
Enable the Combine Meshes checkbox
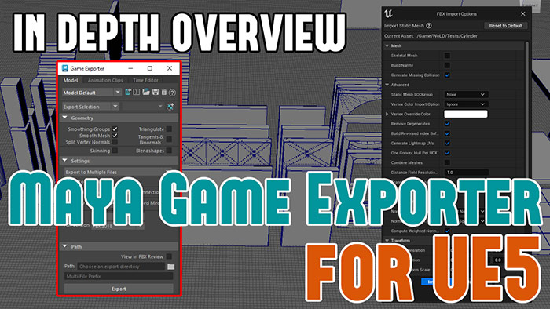click(447, 162)
